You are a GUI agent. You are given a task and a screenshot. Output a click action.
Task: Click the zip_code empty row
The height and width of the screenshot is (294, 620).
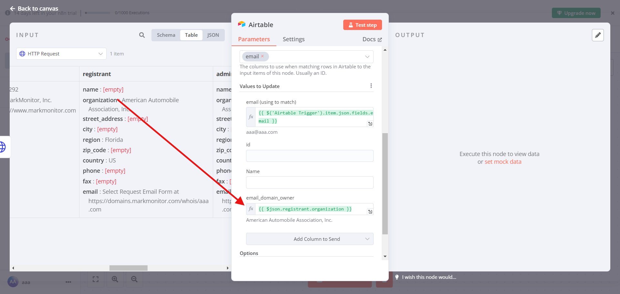point(107,150)
